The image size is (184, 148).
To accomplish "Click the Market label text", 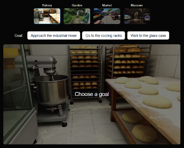I will pyautogui.click(x=107, y=5).
